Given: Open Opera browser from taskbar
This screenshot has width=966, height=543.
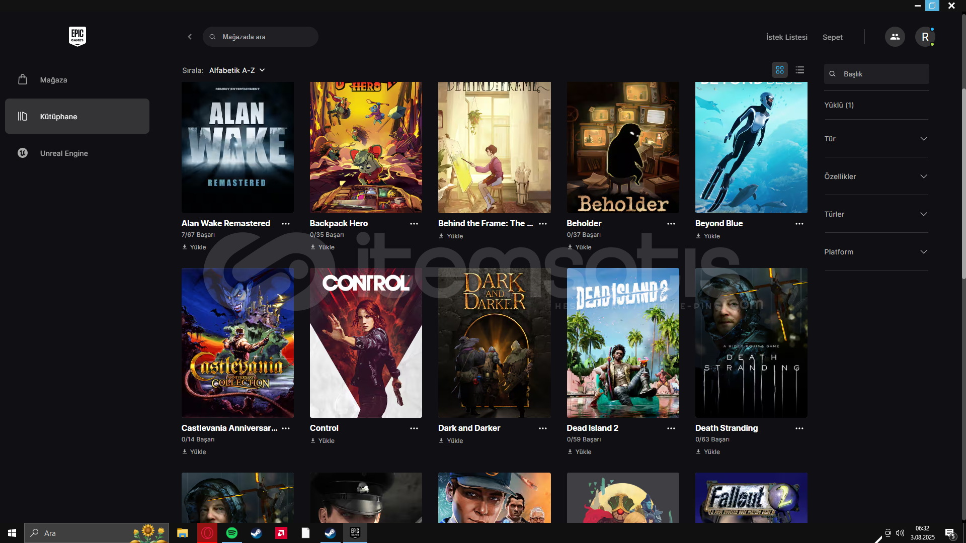Looking at the screenshot, I should pos(207,533).
